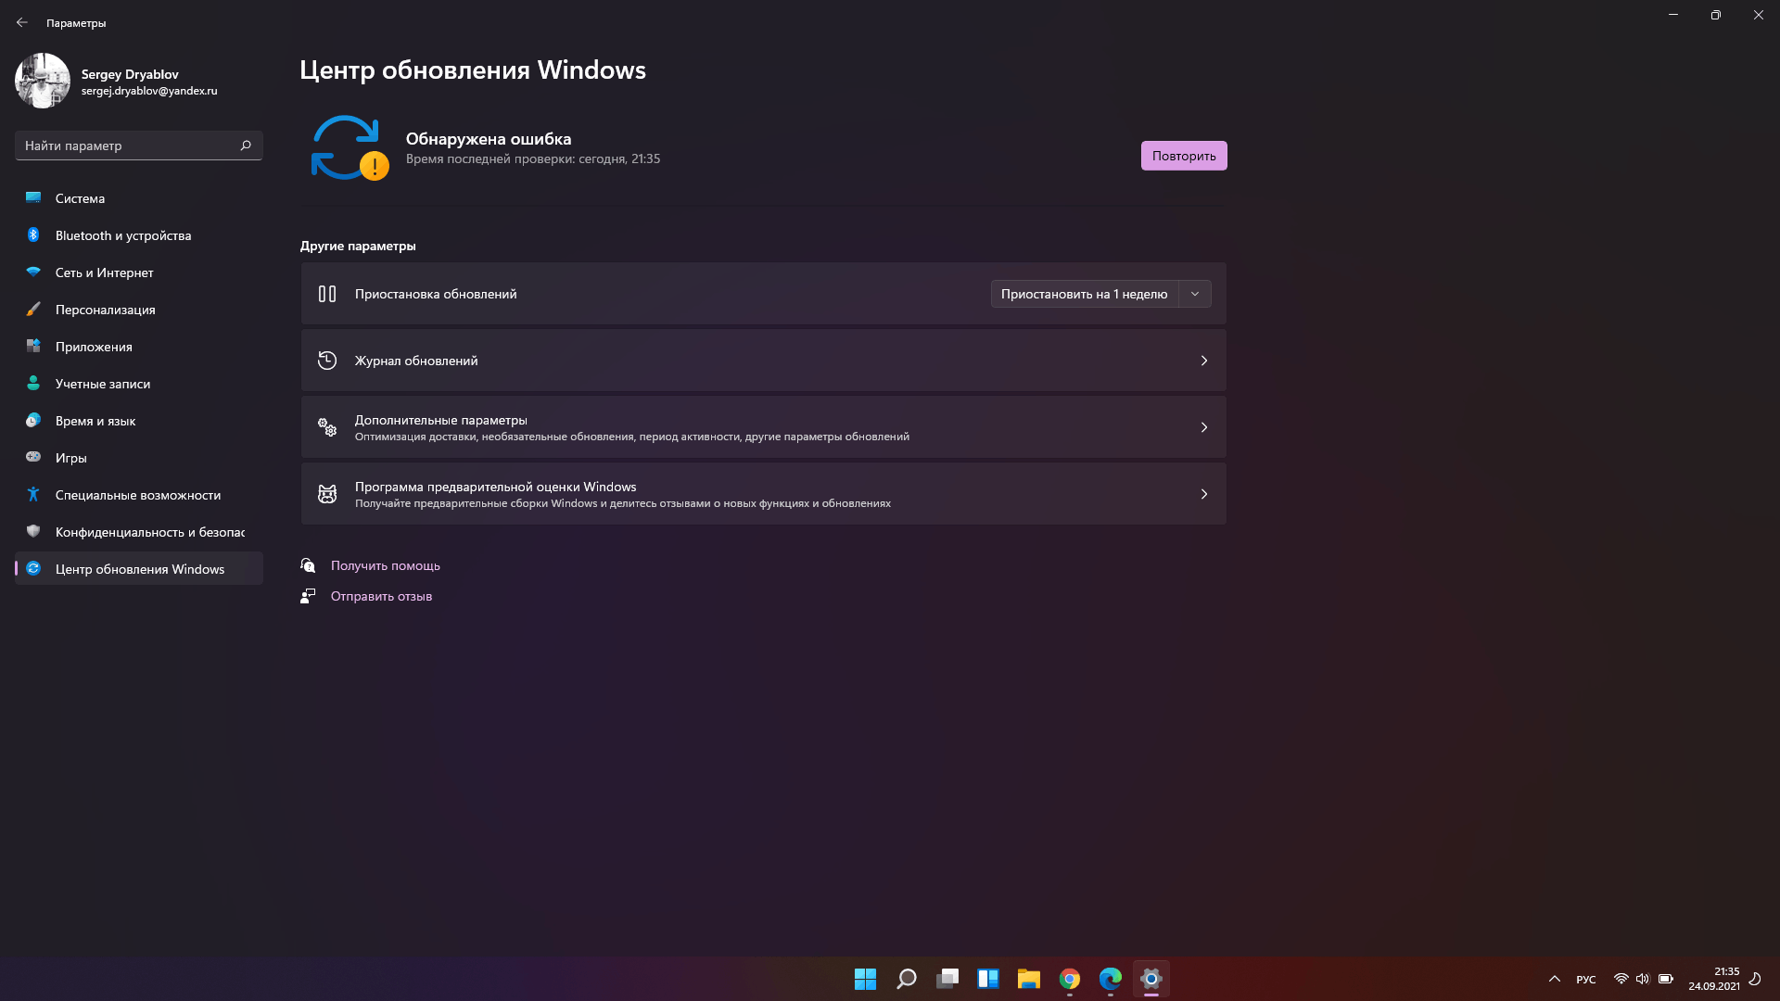
Task: Open Персонализация settings section
Action: tap(139, 310)
